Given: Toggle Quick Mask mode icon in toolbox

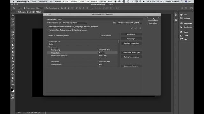Looking at the screenshot, I should [x=13, y=95].
